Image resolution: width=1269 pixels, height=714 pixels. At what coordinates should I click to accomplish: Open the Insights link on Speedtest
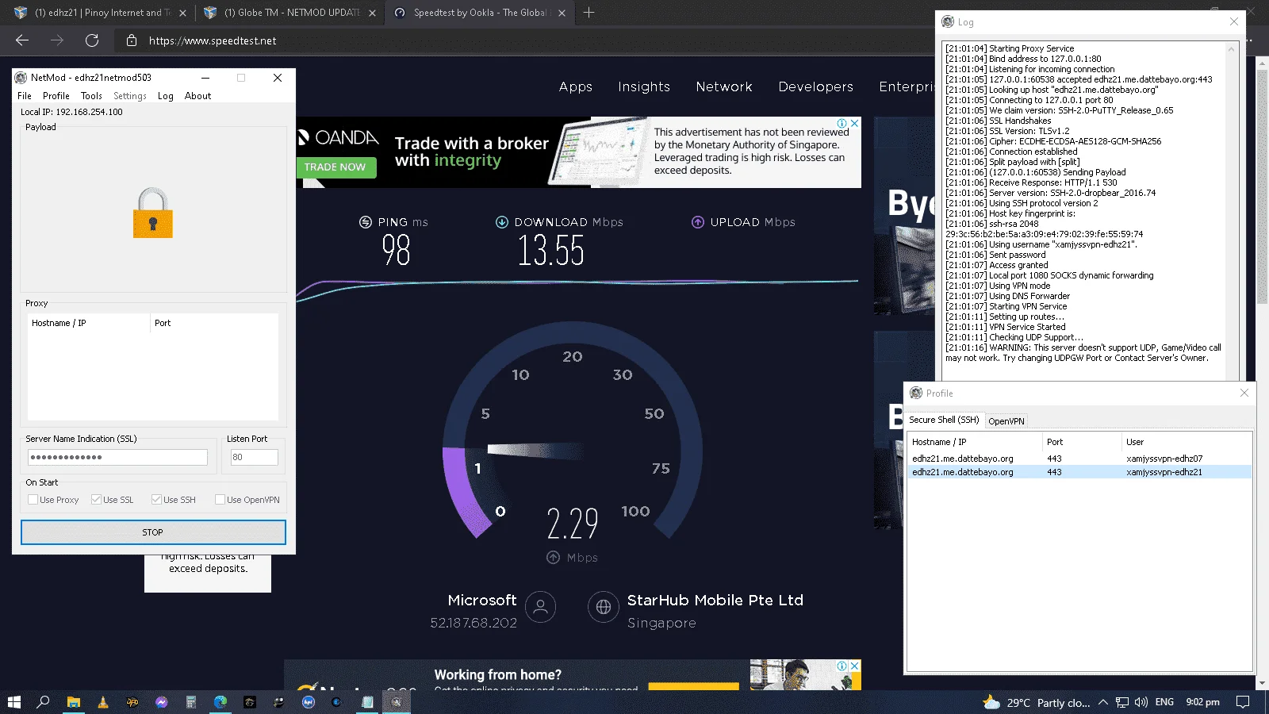(644, 86)
